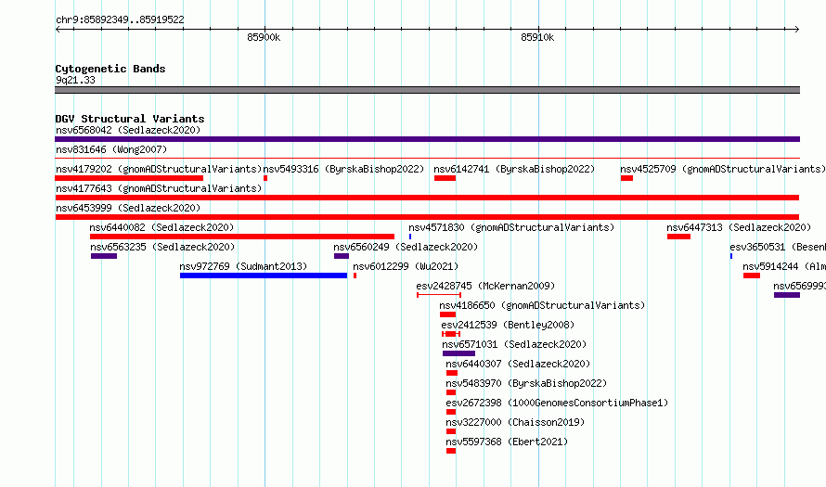
Task: Open the nsv6569993 variant label
Action: [x=800, y=286]
